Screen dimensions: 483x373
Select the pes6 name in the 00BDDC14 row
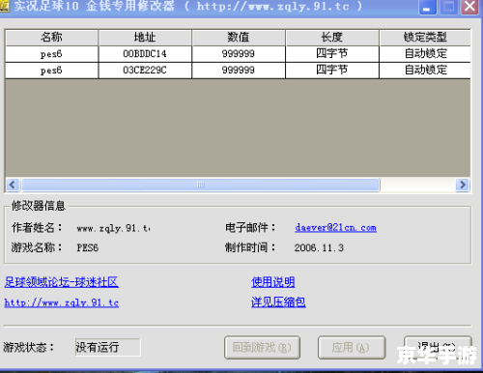click(x=51, y=54)
